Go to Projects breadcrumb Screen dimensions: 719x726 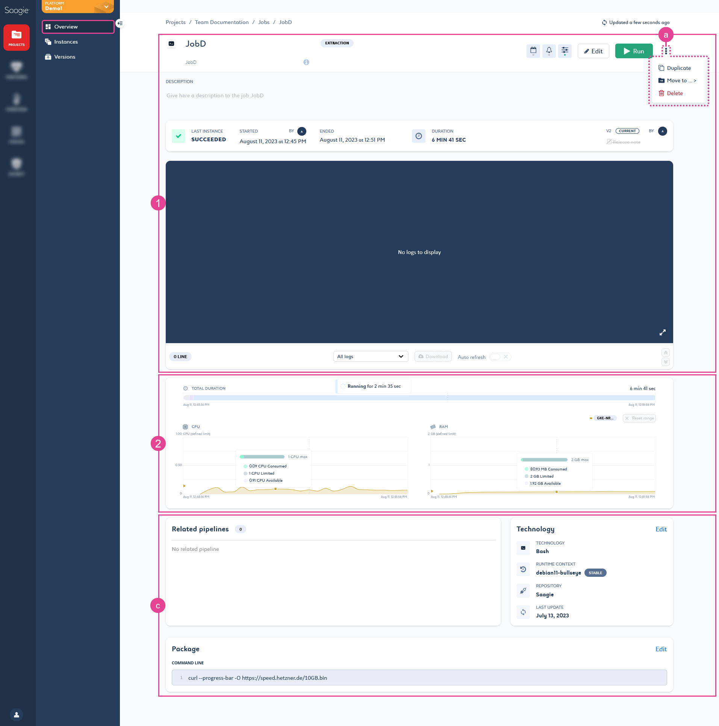tap(176, 23)
